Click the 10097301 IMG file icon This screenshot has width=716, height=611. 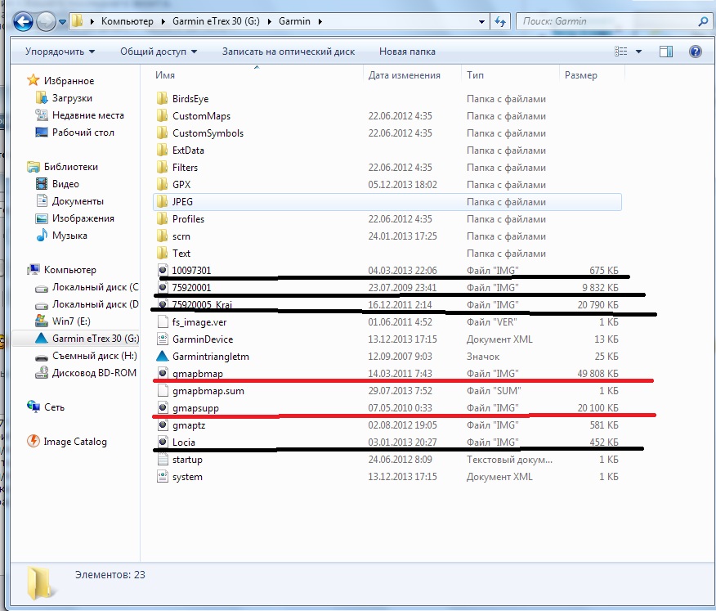click(x=163, y=270)
